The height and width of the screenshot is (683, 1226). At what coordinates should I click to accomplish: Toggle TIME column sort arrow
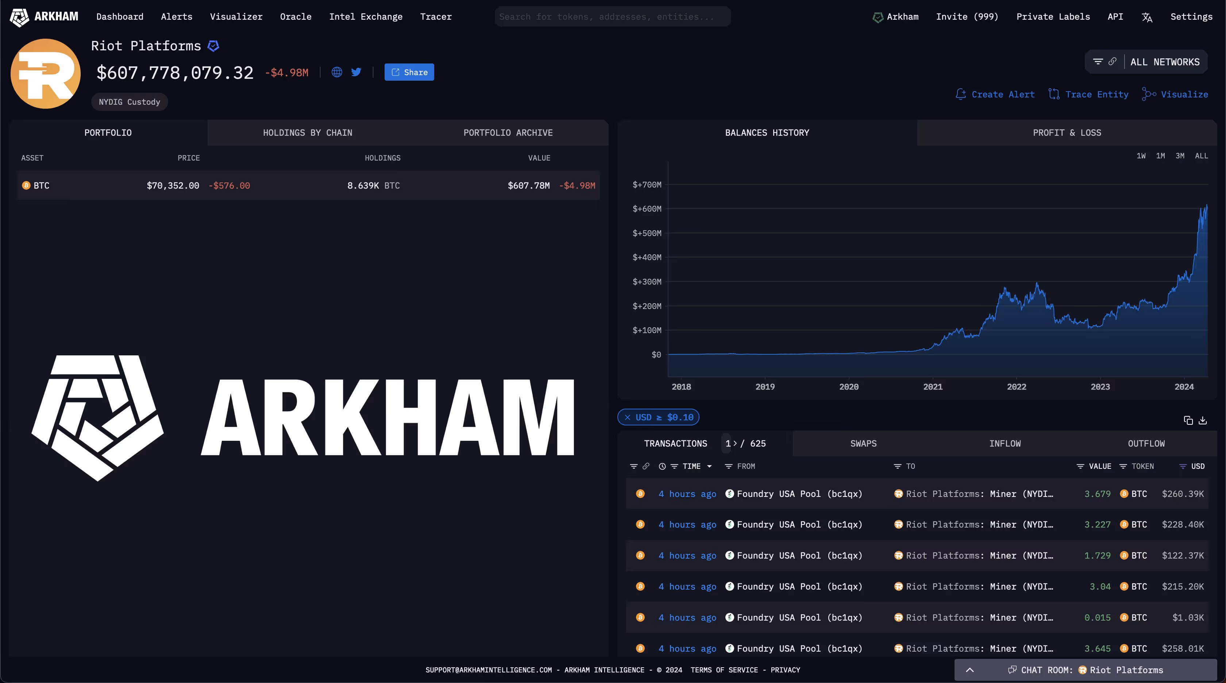709,466
